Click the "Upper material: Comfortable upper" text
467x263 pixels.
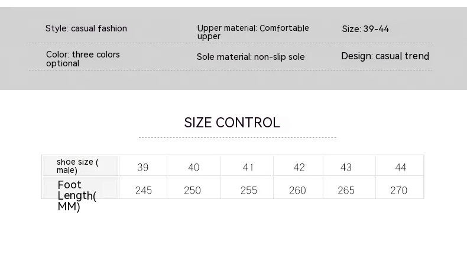point(253,31)
